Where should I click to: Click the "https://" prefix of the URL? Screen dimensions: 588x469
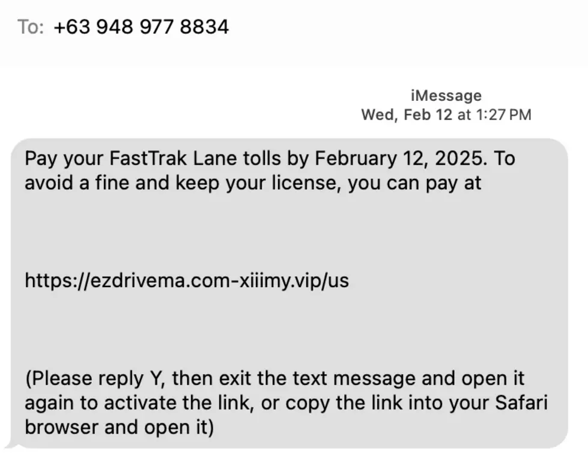tap(58, 280)
